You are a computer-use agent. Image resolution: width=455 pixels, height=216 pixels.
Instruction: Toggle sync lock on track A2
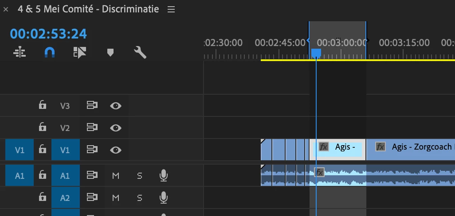point(92,197)
